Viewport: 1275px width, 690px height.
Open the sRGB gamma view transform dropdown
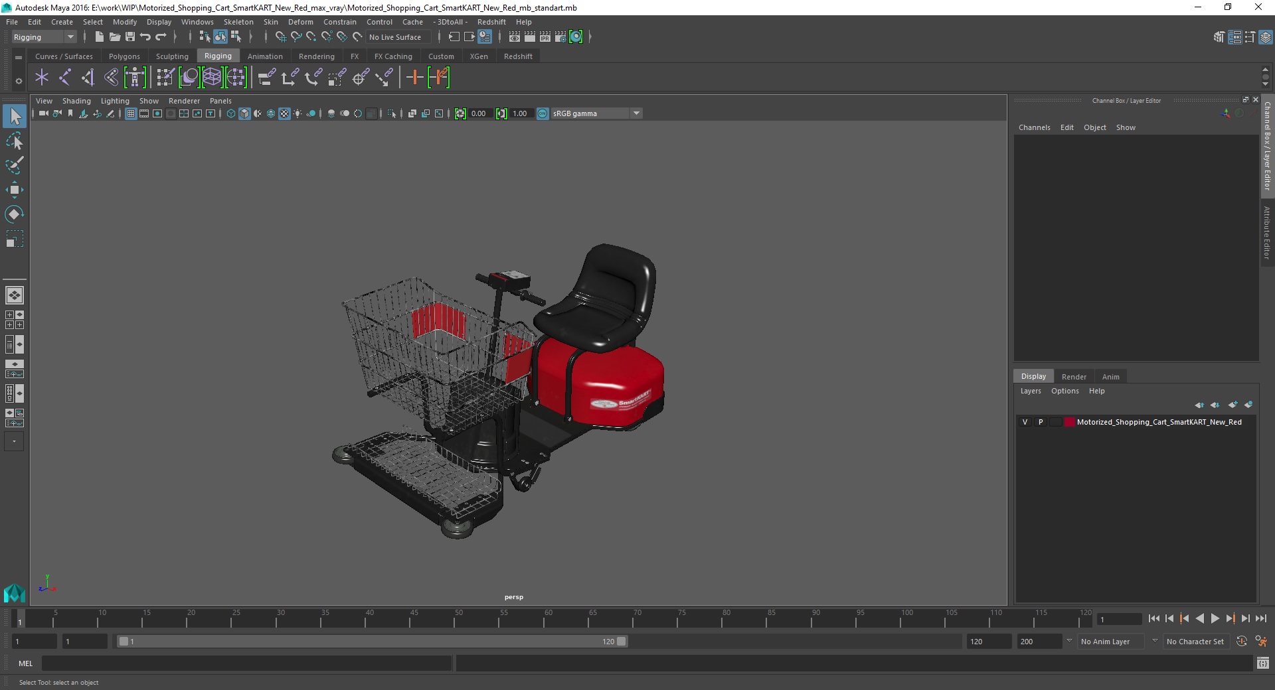click(636, 113)
